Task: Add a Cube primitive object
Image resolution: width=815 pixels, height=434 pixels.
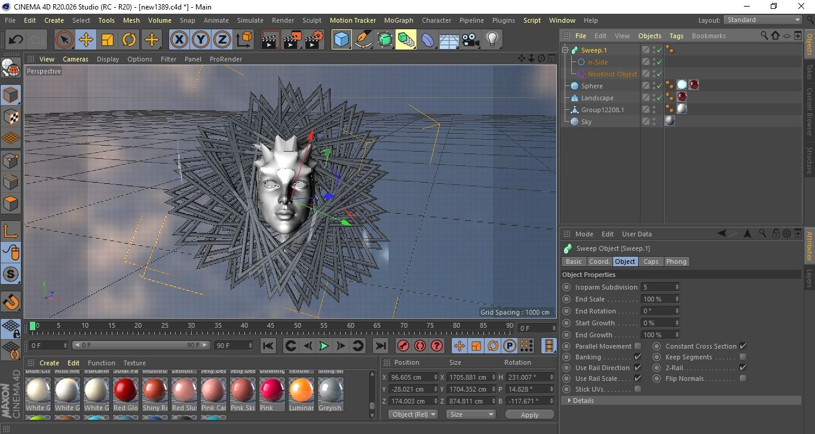Action: (342, 40)
